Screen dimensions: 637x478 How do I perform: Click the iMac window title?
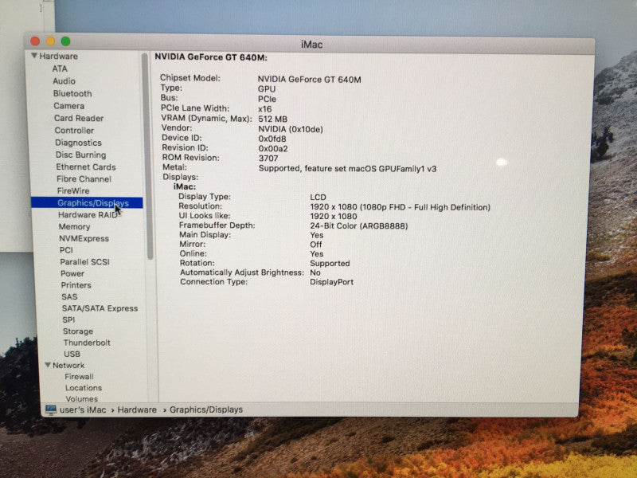coord(311,45)
